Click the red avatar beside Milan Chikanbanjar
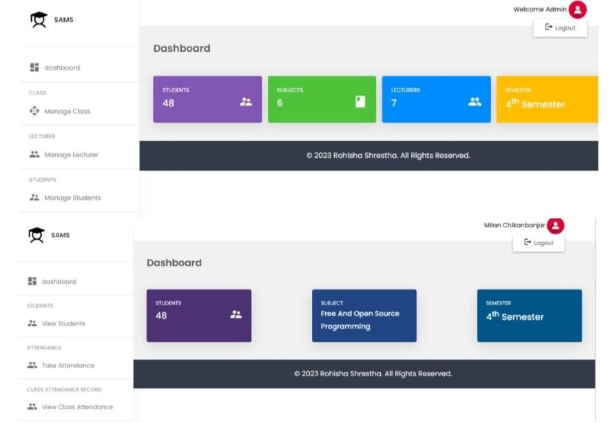Image resolution: width=613 pixels, height=423 pixels. coord(555,225)
